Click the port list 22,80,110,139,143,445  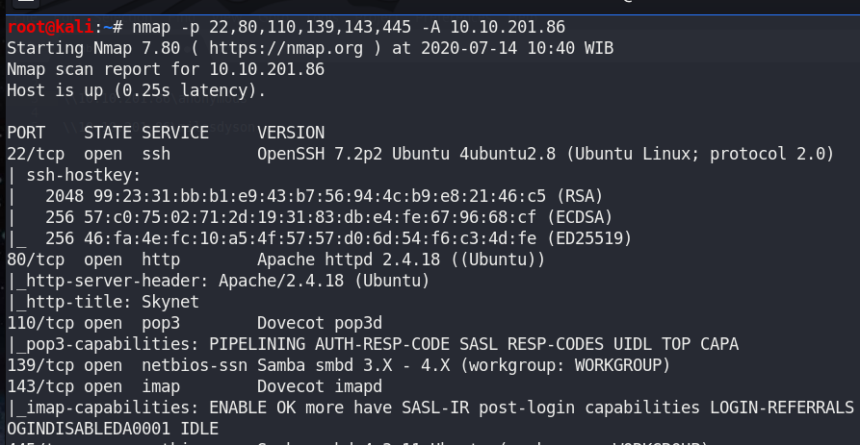pyautogui.click(x=310, y=27)
